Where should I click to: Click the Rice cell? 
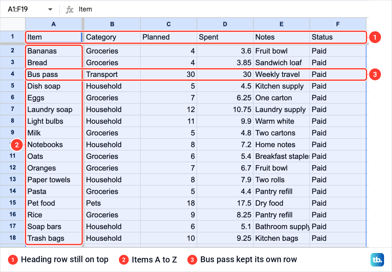click(x=54, y=215)
